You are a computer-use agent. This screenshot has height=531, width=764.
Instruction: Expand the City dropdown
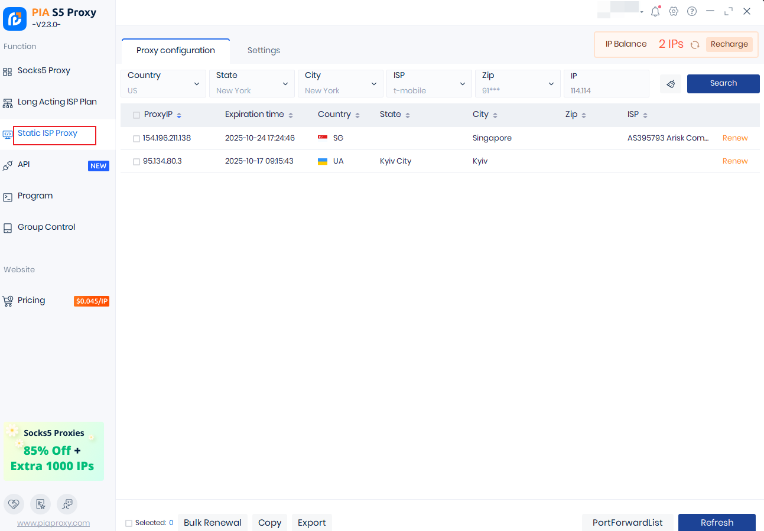pyautogui.click(x=340, y=83)
